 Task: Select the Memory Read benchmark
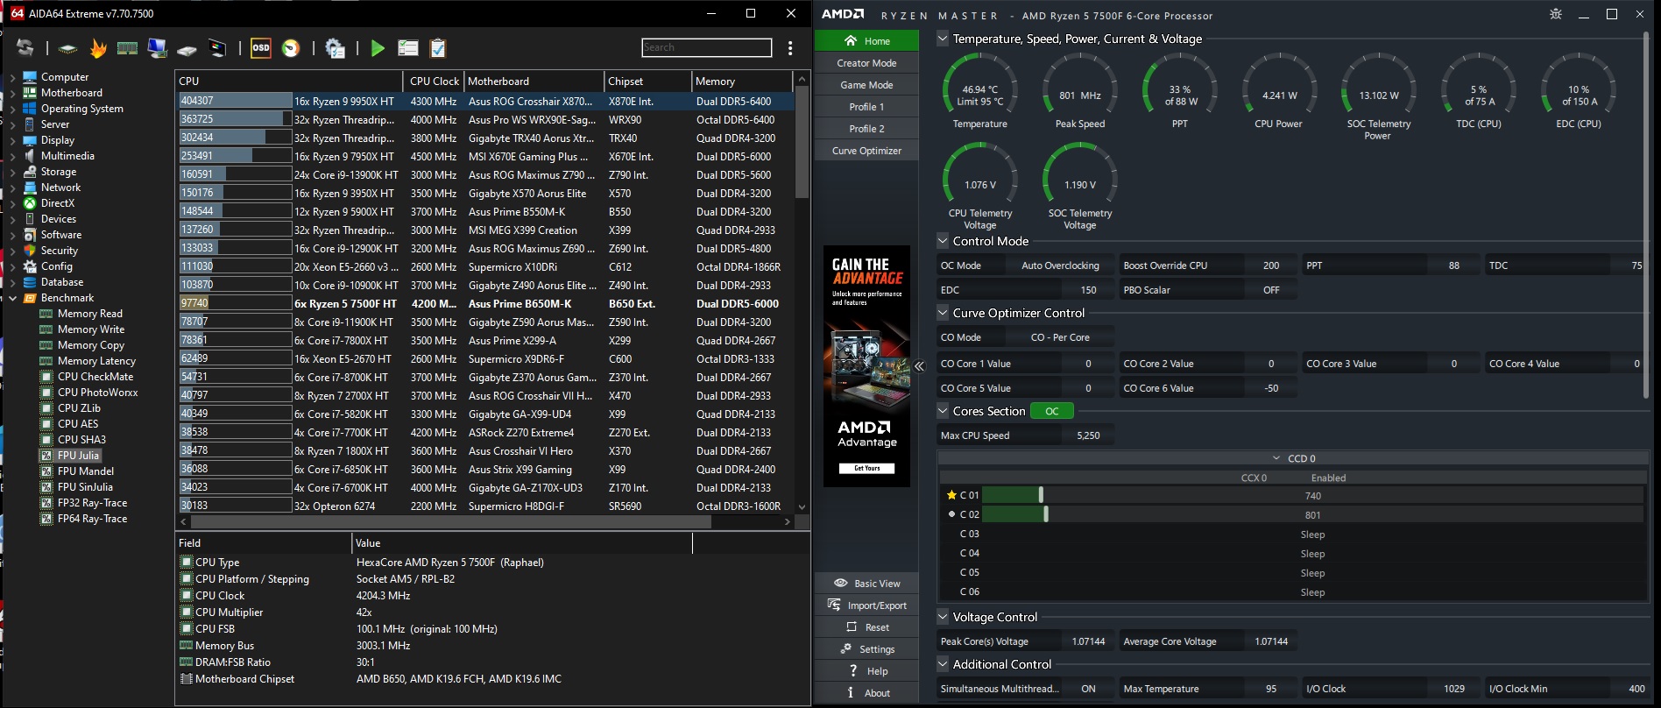coord(89,314)
